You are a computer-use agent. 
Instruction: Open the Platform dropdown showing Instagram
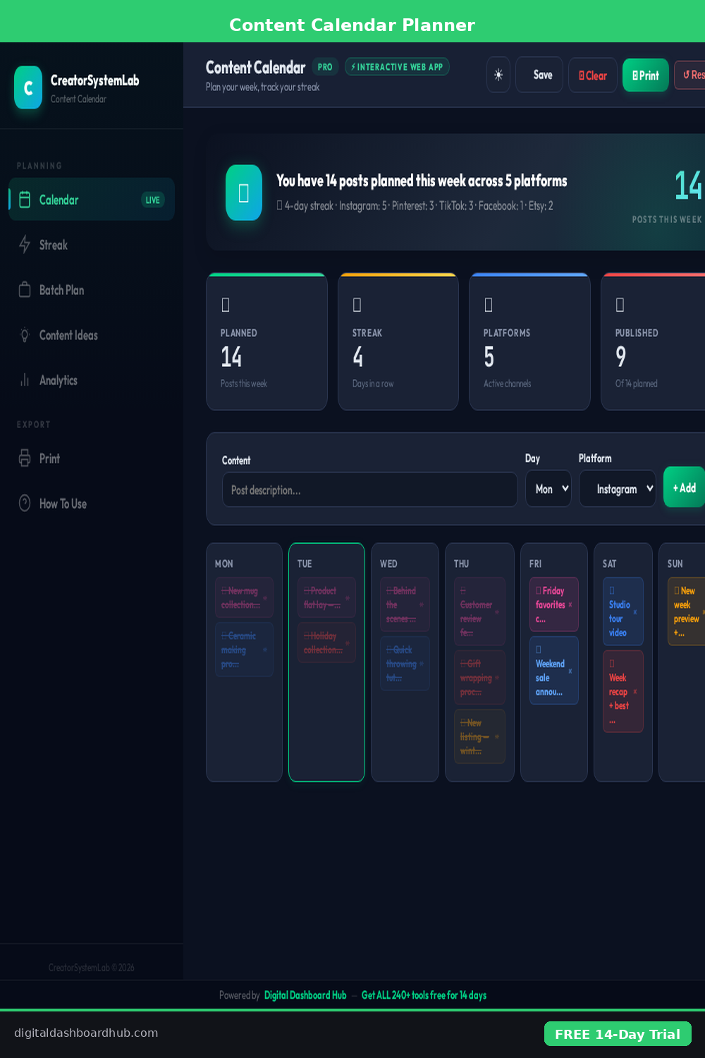coord(618,489)
